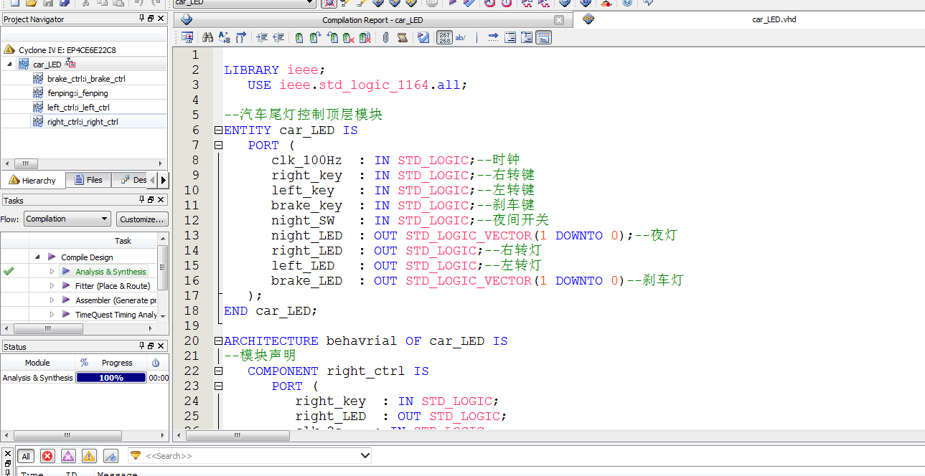Toggle line numbers display button
The width and height of the screenshot is (925, 476).
[x=444, y=37]
